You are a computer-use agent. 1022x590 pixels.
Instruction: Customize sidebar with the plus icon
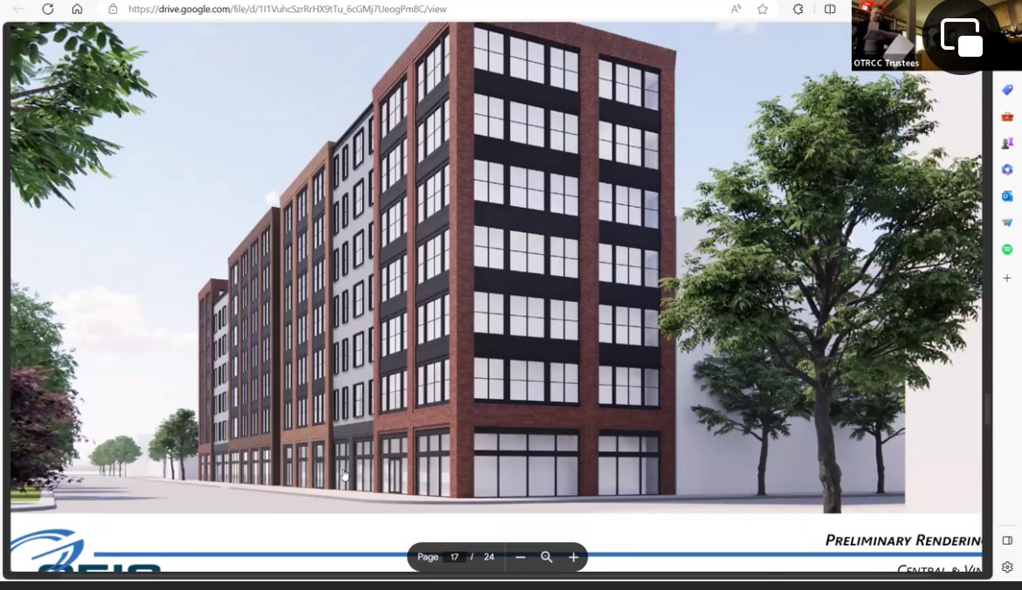(x=1007, y=278)
